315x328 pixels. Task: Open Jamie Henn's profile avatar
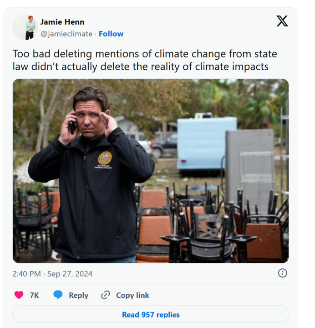25,27
